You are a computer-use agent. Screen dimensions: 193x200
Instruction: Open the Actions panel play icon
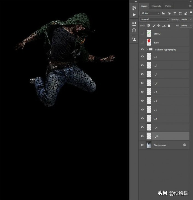134,15
